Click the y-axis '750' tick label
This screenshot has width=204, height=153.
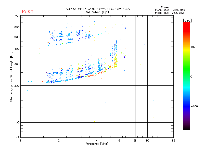tap(17, 16)
